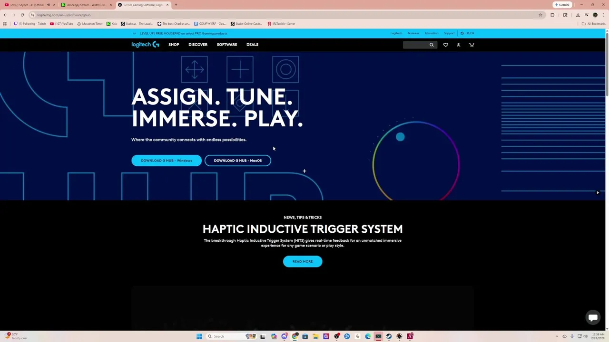609x342 pixels.
Task: Go back to the previous page
Action: [x=5, y=15]
